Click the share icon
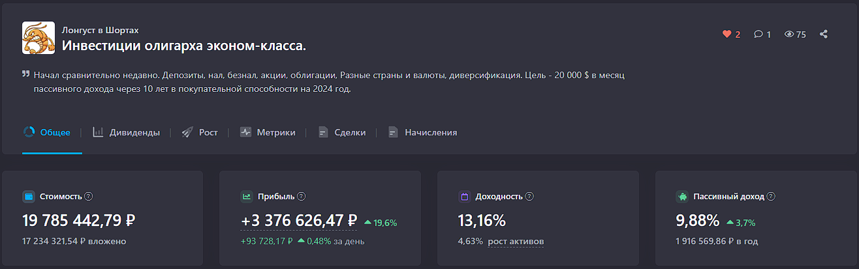The image size is (859, 269). (824, 35)
